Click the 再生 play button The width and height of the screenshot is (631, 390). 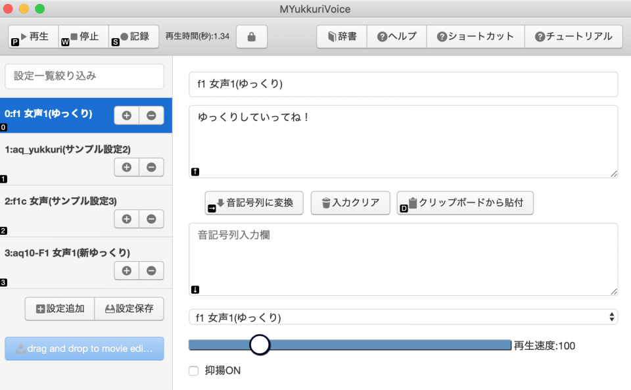pos(34,37)
